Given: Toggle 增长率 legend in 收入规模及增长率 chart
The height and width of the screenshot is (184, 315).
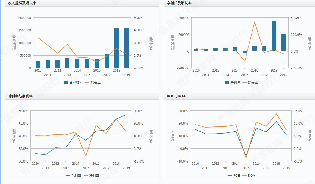Looking at the screenshot, I should pos(93,82).
